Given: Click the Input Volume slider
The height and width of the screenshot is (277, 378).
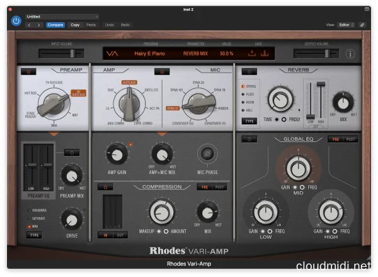Looking at the screenshot, I should [x=62, y=54].
